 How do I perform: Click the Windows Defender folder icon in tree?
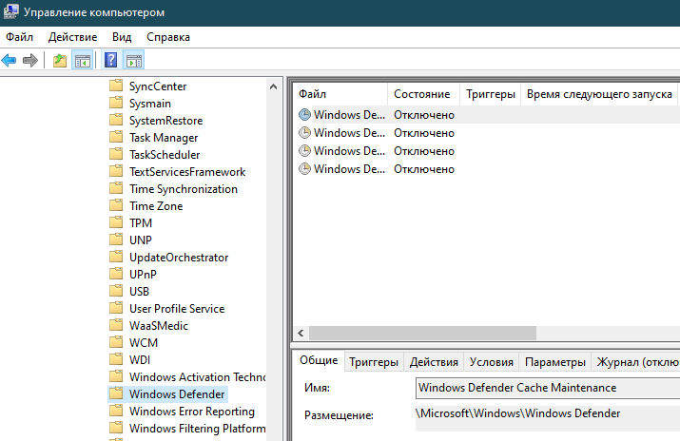click(x=116, y=394)
